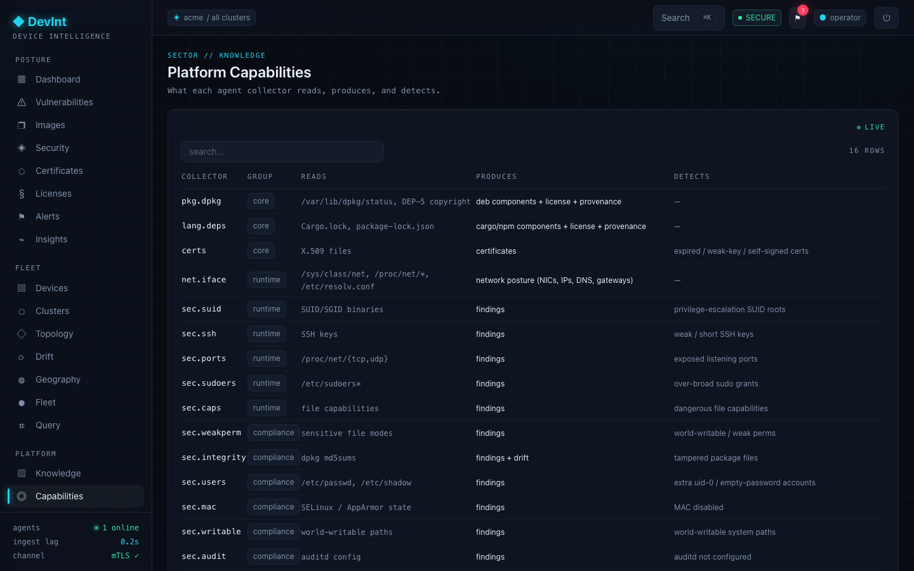Click the sec.mac collector name
The image size is (914, 571).
click(199, 507)
